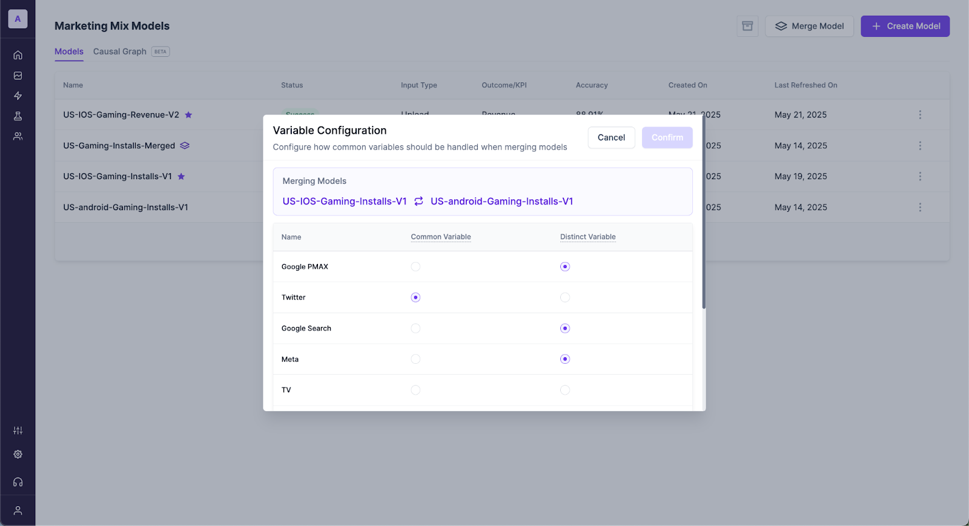Click the home icon in sidebar

(x=18, y=55)
